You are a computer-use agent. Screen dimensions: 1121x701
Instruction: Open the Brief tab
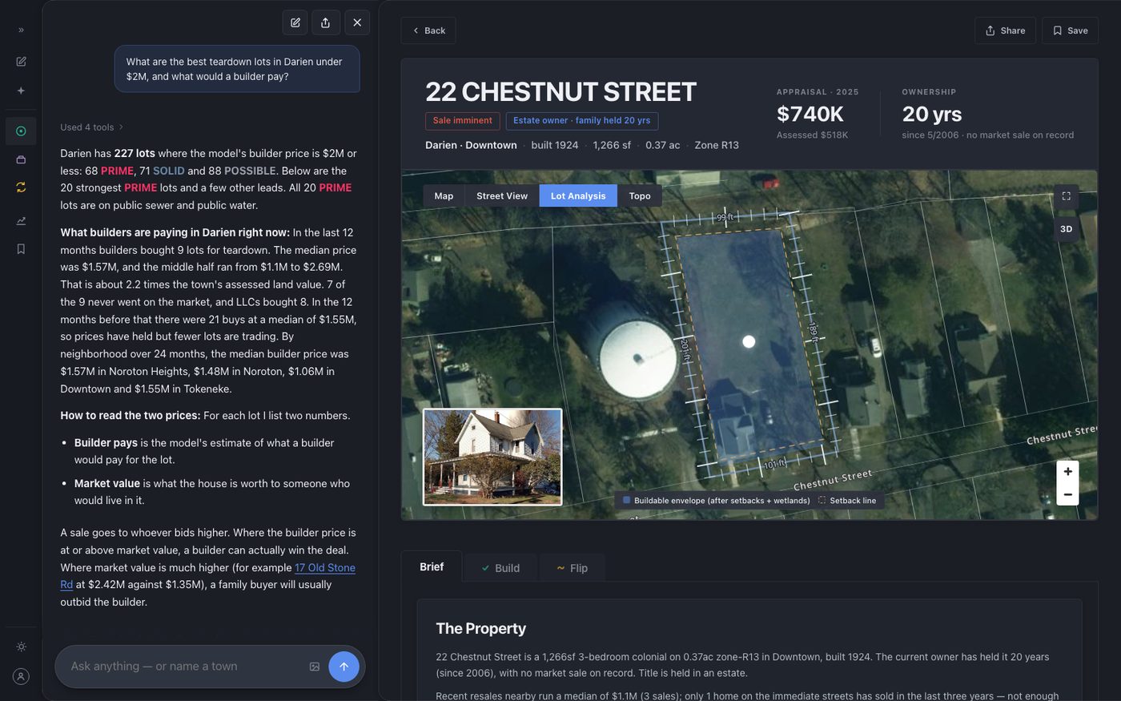[432, 566]
